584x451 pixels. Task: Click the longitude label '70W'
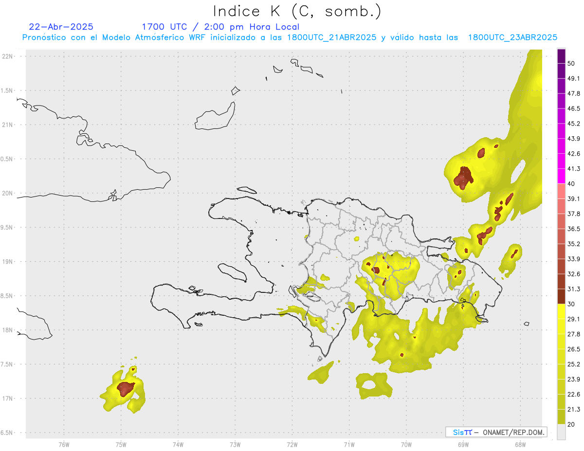(406, 445)
